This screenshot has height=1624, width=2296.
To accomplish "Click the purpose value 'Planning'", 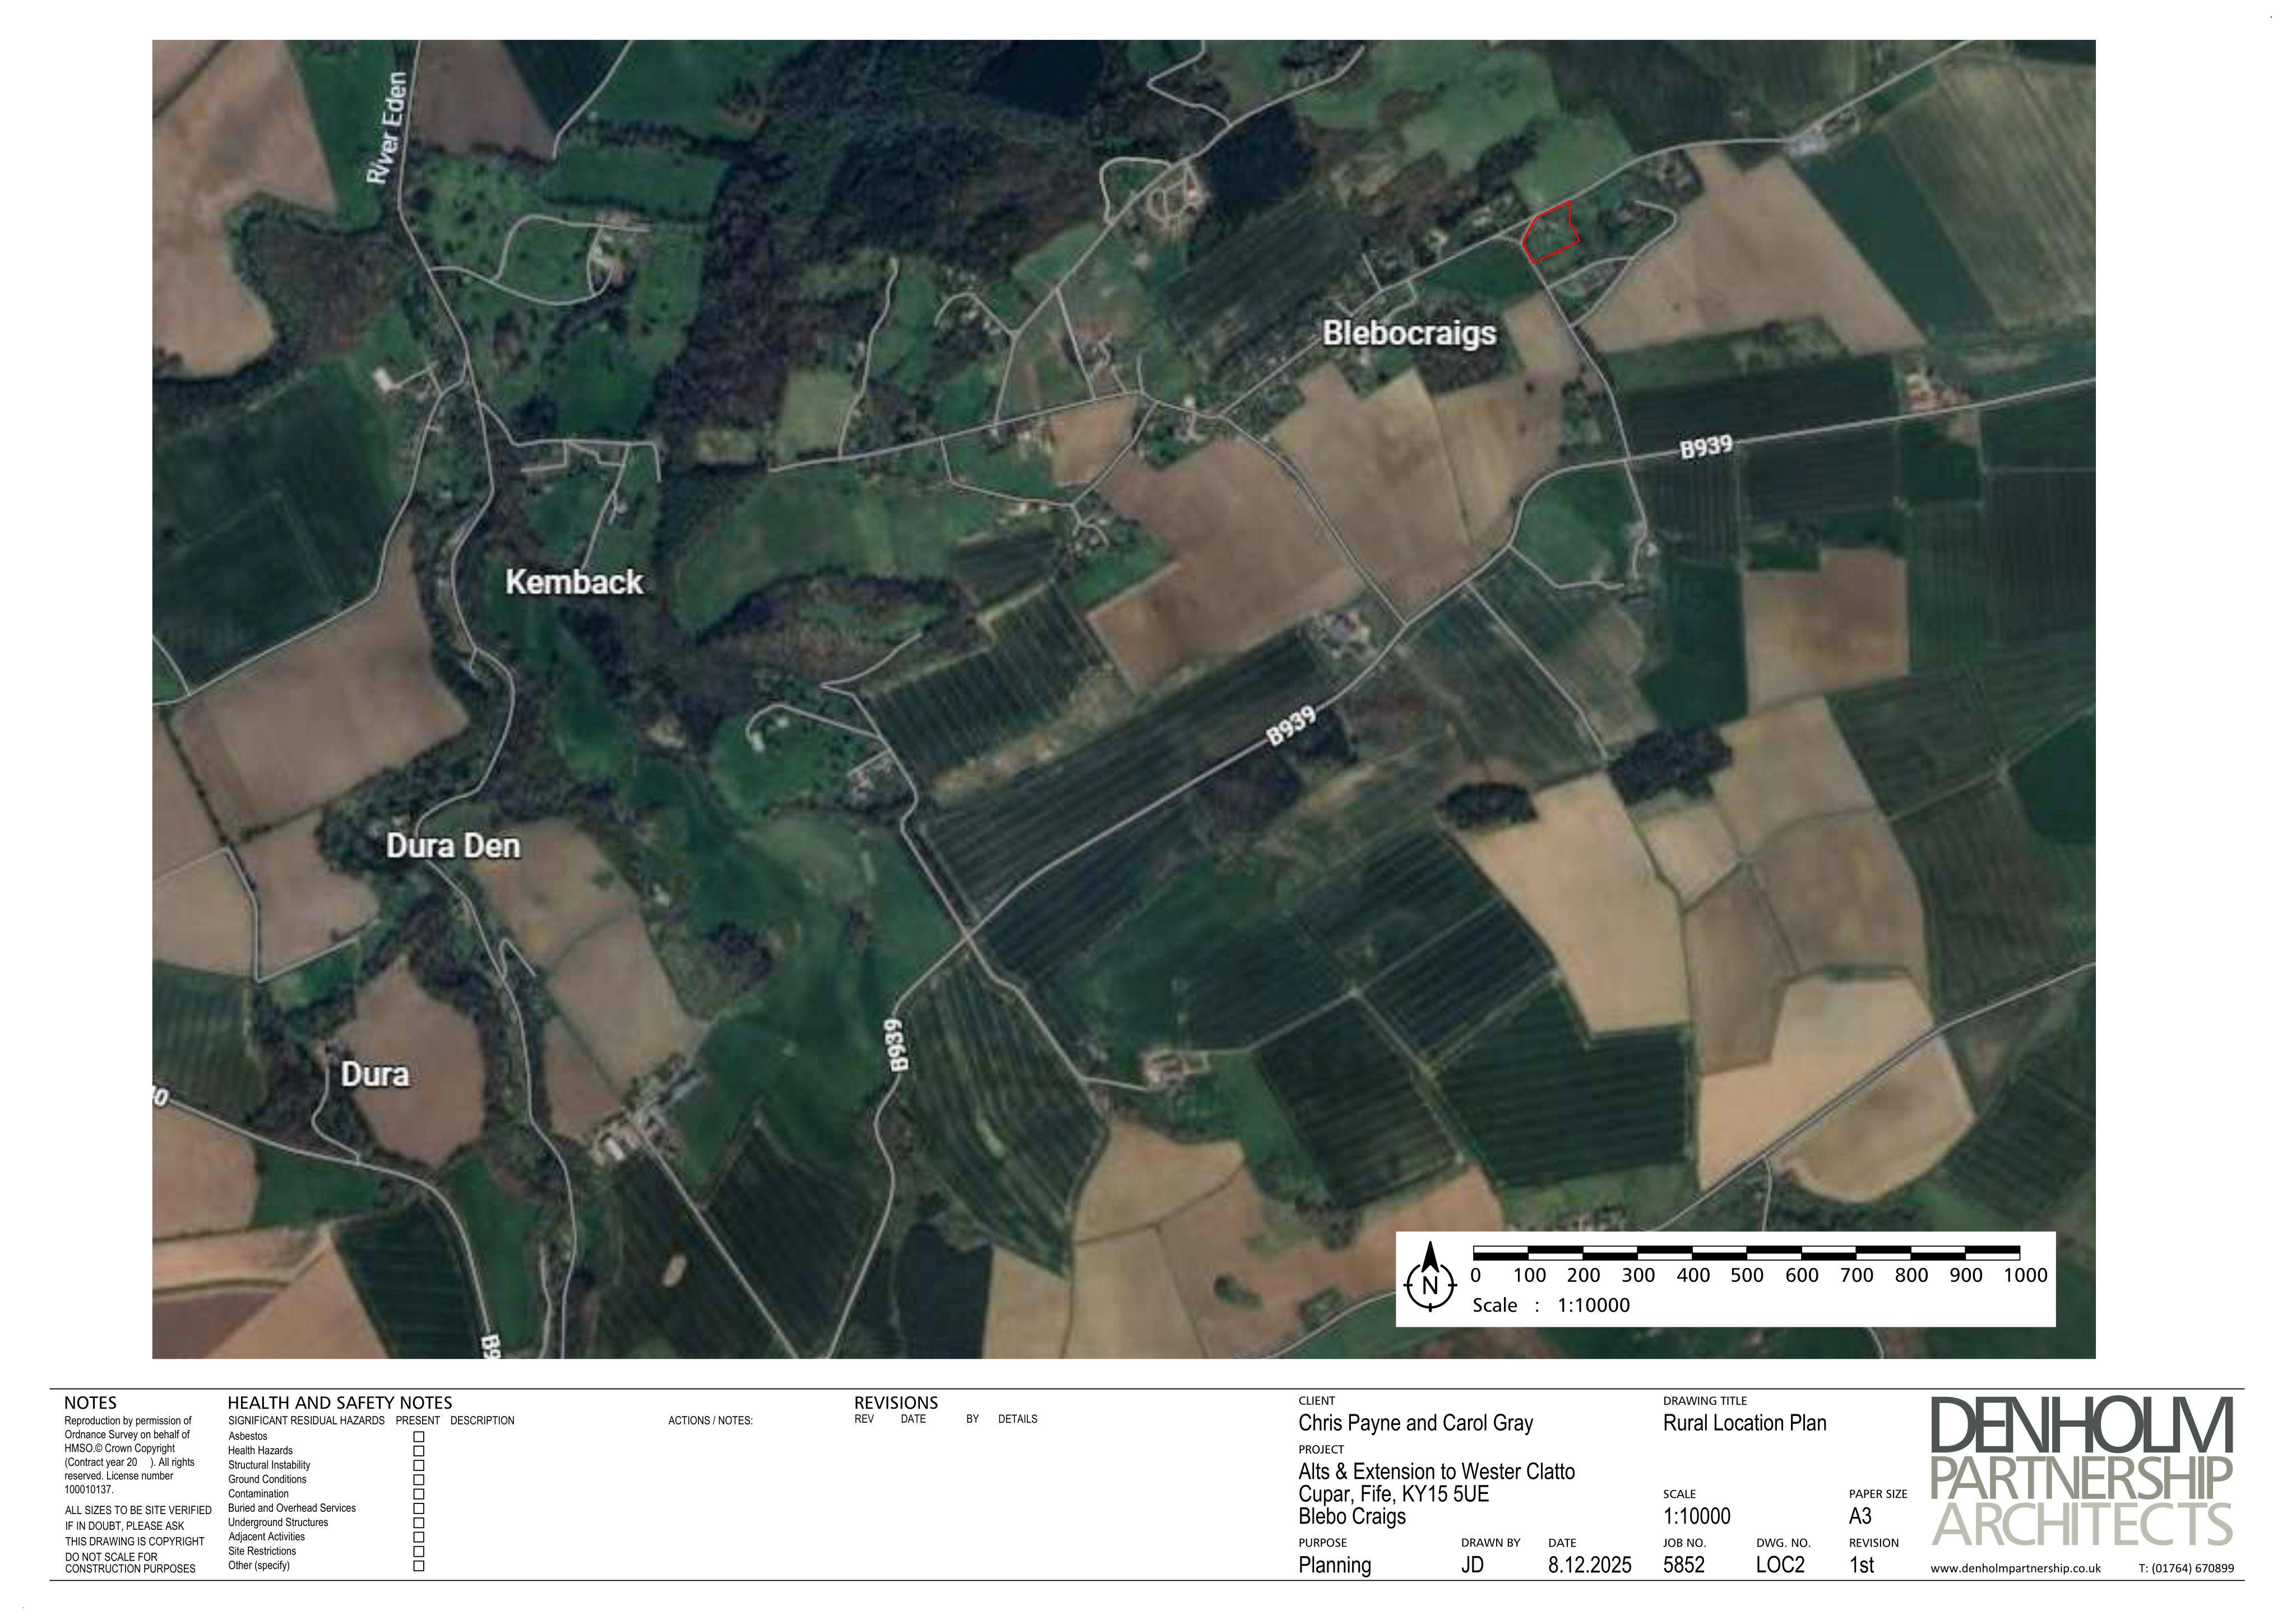I will tap(1335, 1566).
